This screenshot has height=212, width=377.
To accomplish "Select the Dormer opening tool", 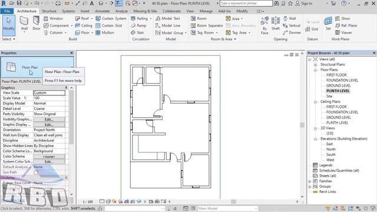I will point(292,32).
